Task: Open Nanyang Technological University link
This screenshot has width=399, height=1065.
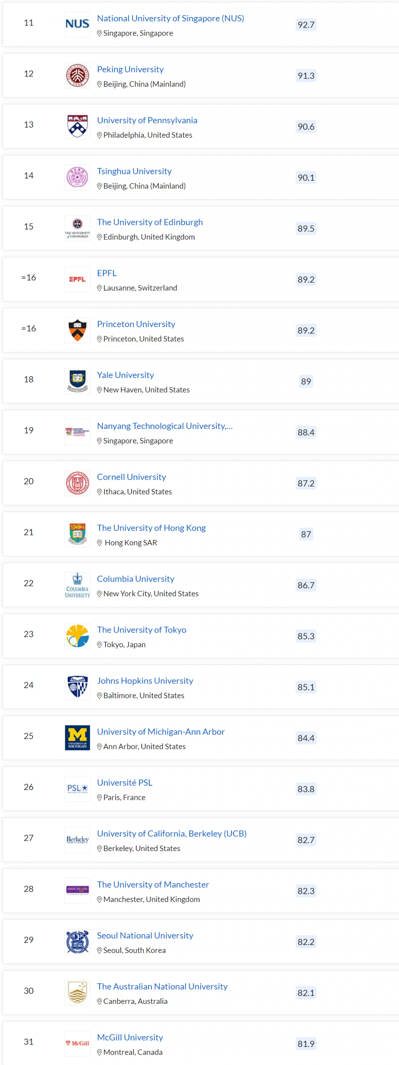Action: 164,426
